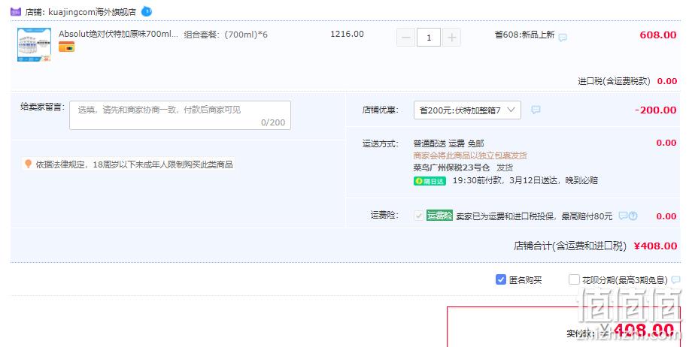
Task: Click the orange location pin icon by legal notice
Action: 28,164
